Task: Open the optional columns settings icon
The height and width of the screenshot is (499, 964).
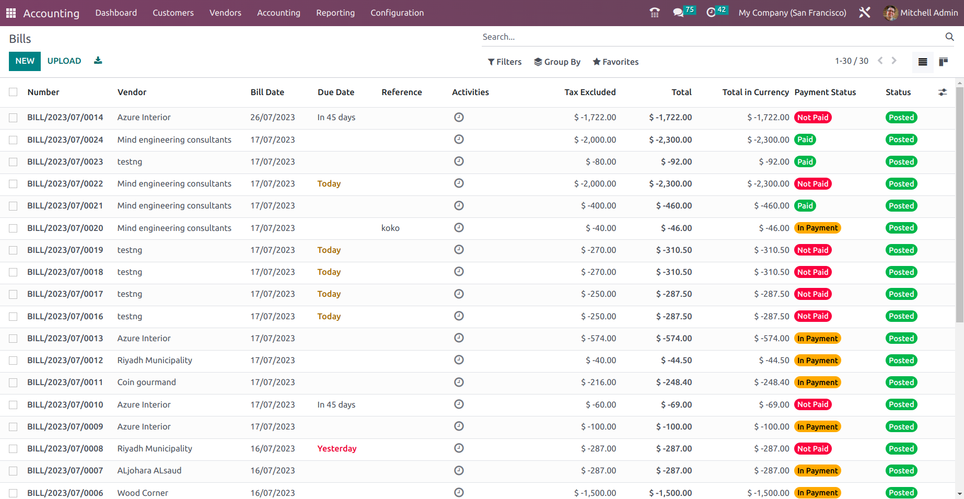Action: [x=943, y=92]
